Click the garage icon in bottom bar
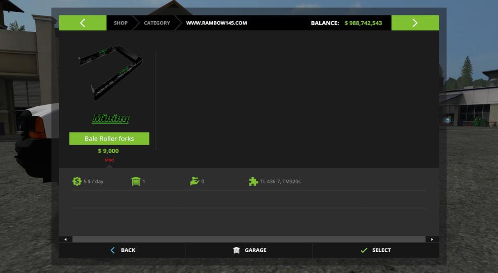Viewport: 498px width, 273px height. pos(236,250)
